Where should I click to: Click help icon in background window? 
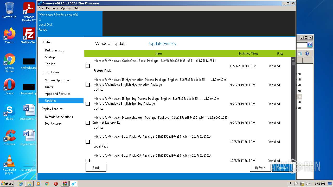[x=307, y=54]
